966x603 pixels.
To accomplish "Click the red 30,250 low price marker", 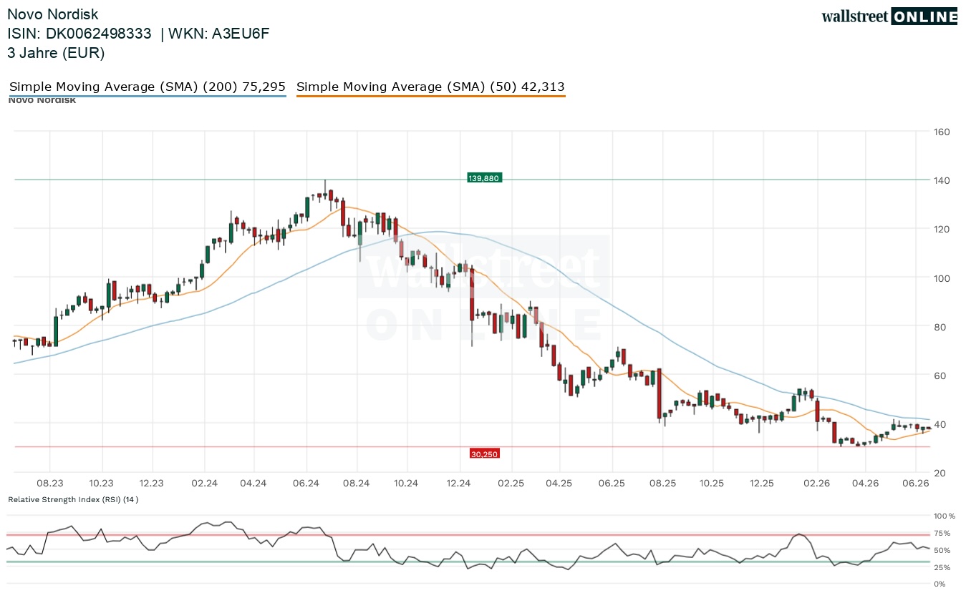I will click(x=484, y=454).
